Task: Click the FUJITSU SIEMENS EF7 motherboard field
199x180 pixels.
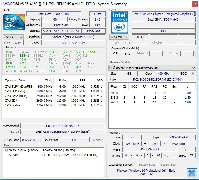Action: [62, 126]
